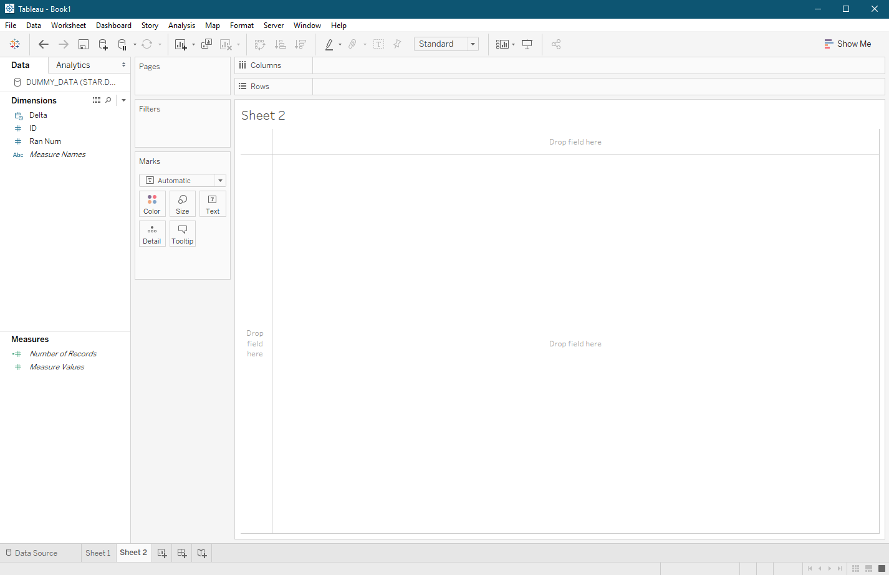This screenshot has width=889, height=575.
Task: Switch to the Sheet 1 tab
Action: 98,553
